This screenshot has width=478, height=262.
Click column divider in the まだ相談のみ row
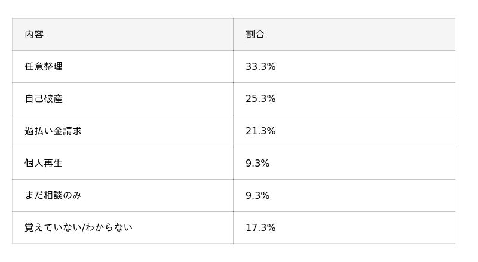[233, 196]
